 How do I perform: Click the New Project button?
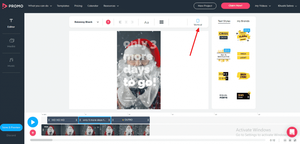(205, 6)
